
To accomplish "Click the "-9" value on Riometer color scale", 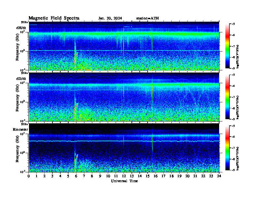I will (233, 170).
